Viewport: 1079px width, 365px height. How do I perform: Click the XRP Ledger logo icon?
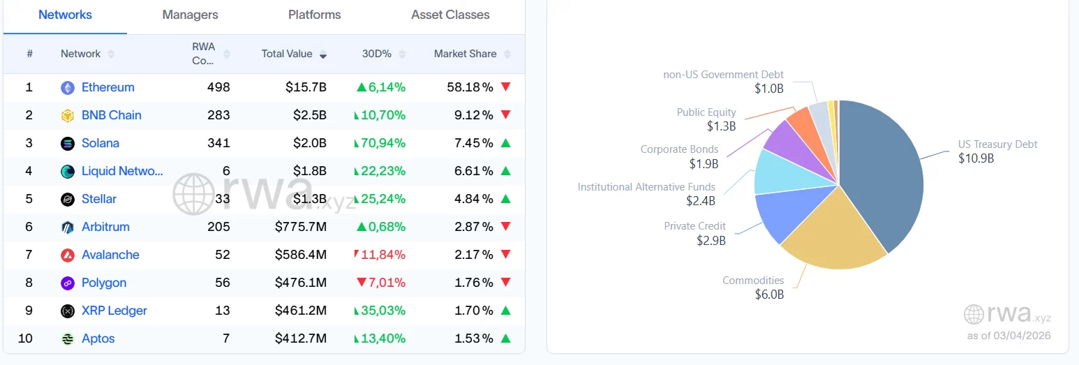click(x=68, y=311)
